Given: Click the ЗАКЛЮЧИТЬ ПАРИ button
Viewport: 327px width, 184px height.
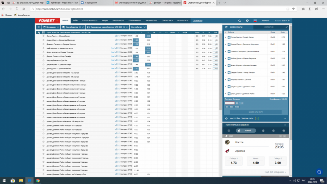Looking at the screenshot, I should (256, 112).
